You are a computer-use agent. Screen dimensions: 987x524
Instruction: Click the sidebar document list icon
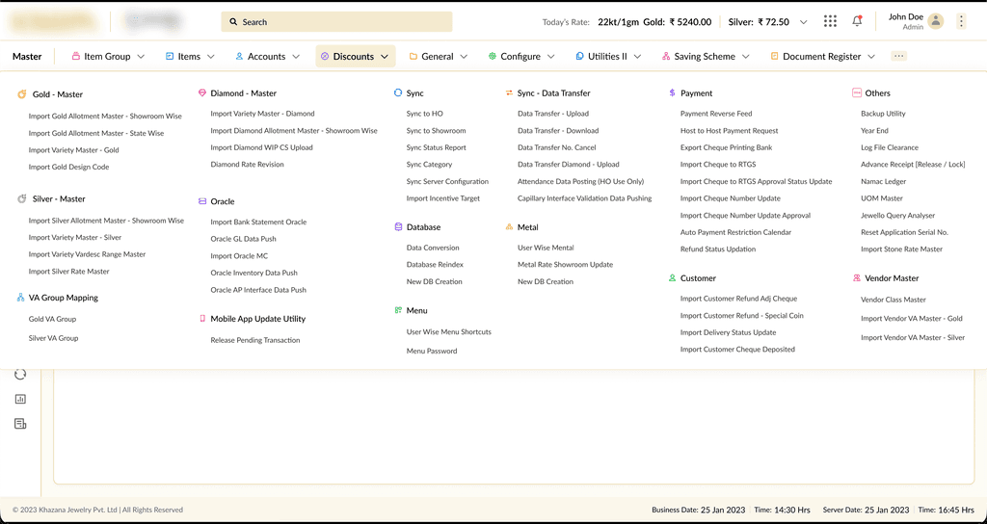coord(20,424)
